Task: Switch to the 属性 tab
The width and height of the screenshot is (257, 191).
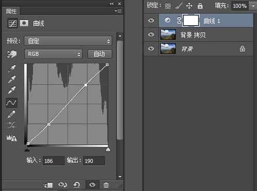Action: (x=11, y=11)
